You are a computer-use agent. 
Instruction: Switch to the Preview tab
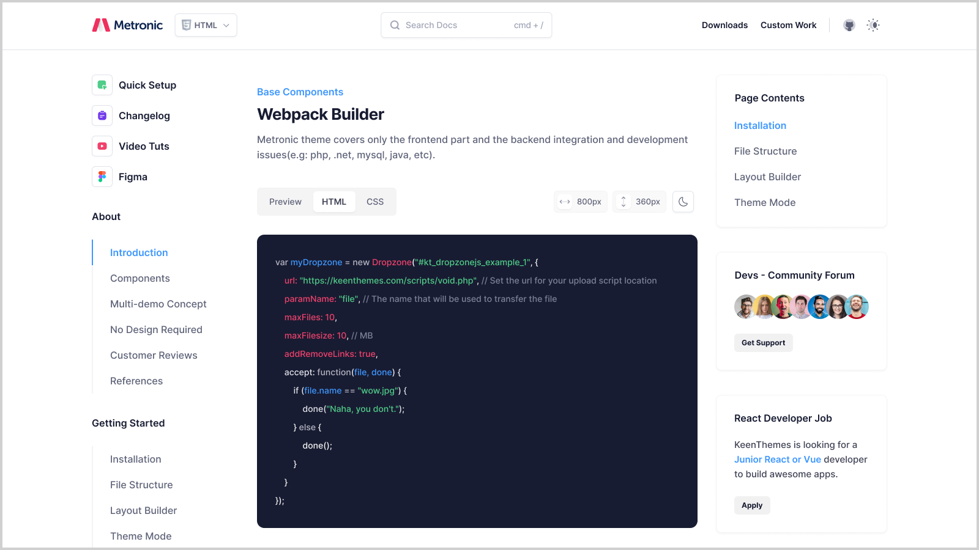tap(285, 202)
